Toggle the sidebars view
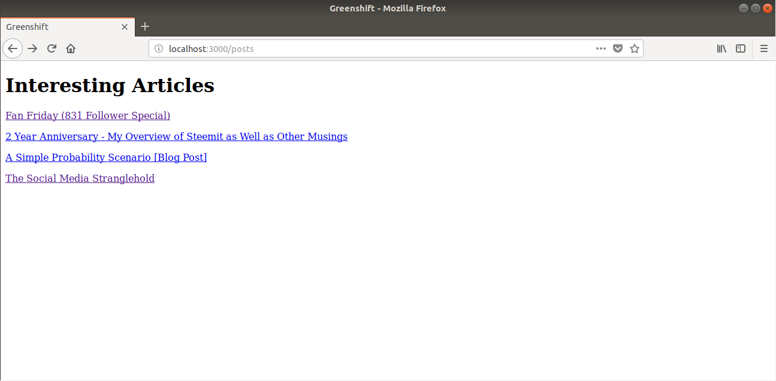Image resolution: width=776 pixels, height=381 pixels. click(741, 48)
